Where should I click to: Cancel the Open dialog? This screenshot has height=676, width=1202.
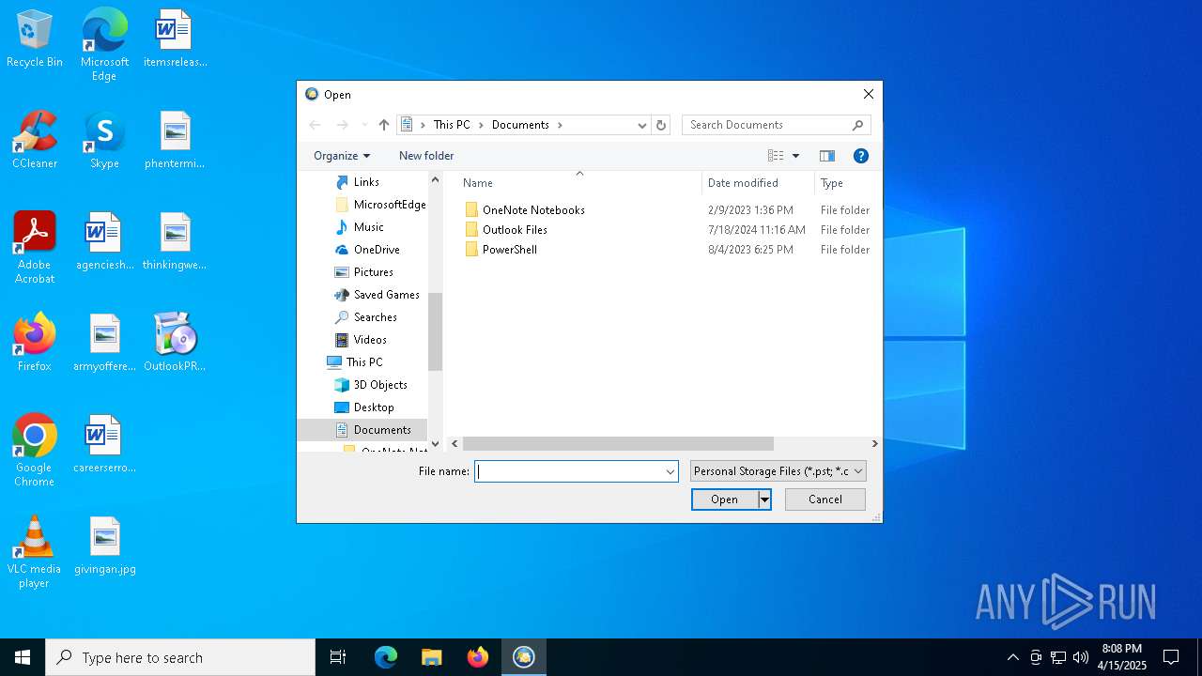point(825,499)
